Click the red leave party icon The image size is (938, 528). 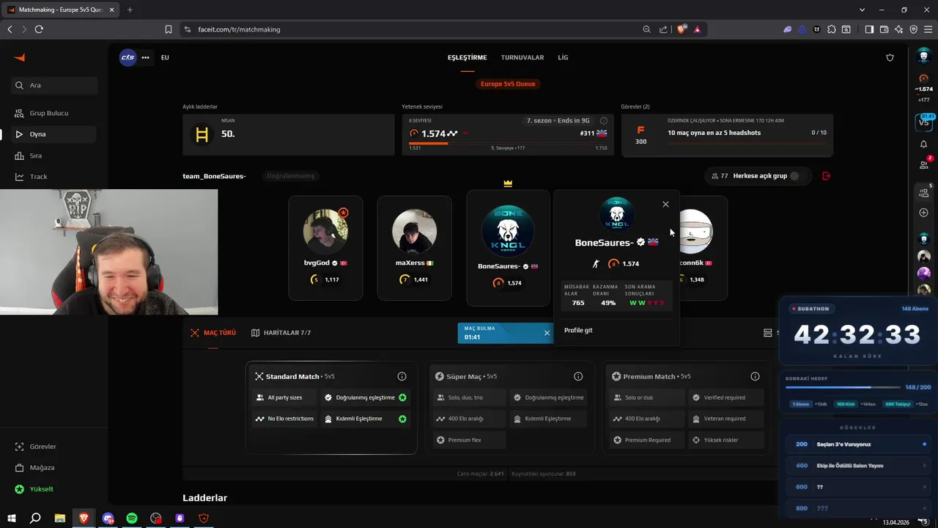tap(827, 176)
